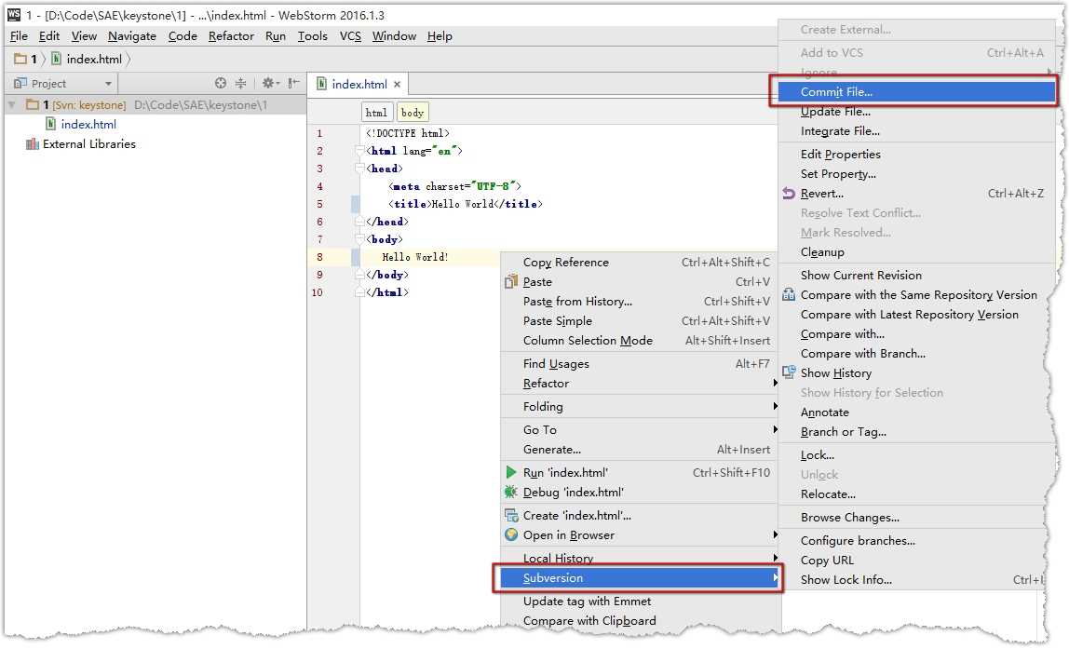Open the Refactor menu in menu bar
Image resolution: width=1069 pixels, height=649 pixels.
point(231,36)
